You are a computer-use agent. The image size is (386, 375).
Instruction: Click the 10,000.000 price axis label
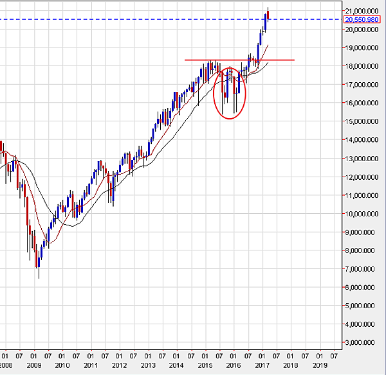[362, 214]
